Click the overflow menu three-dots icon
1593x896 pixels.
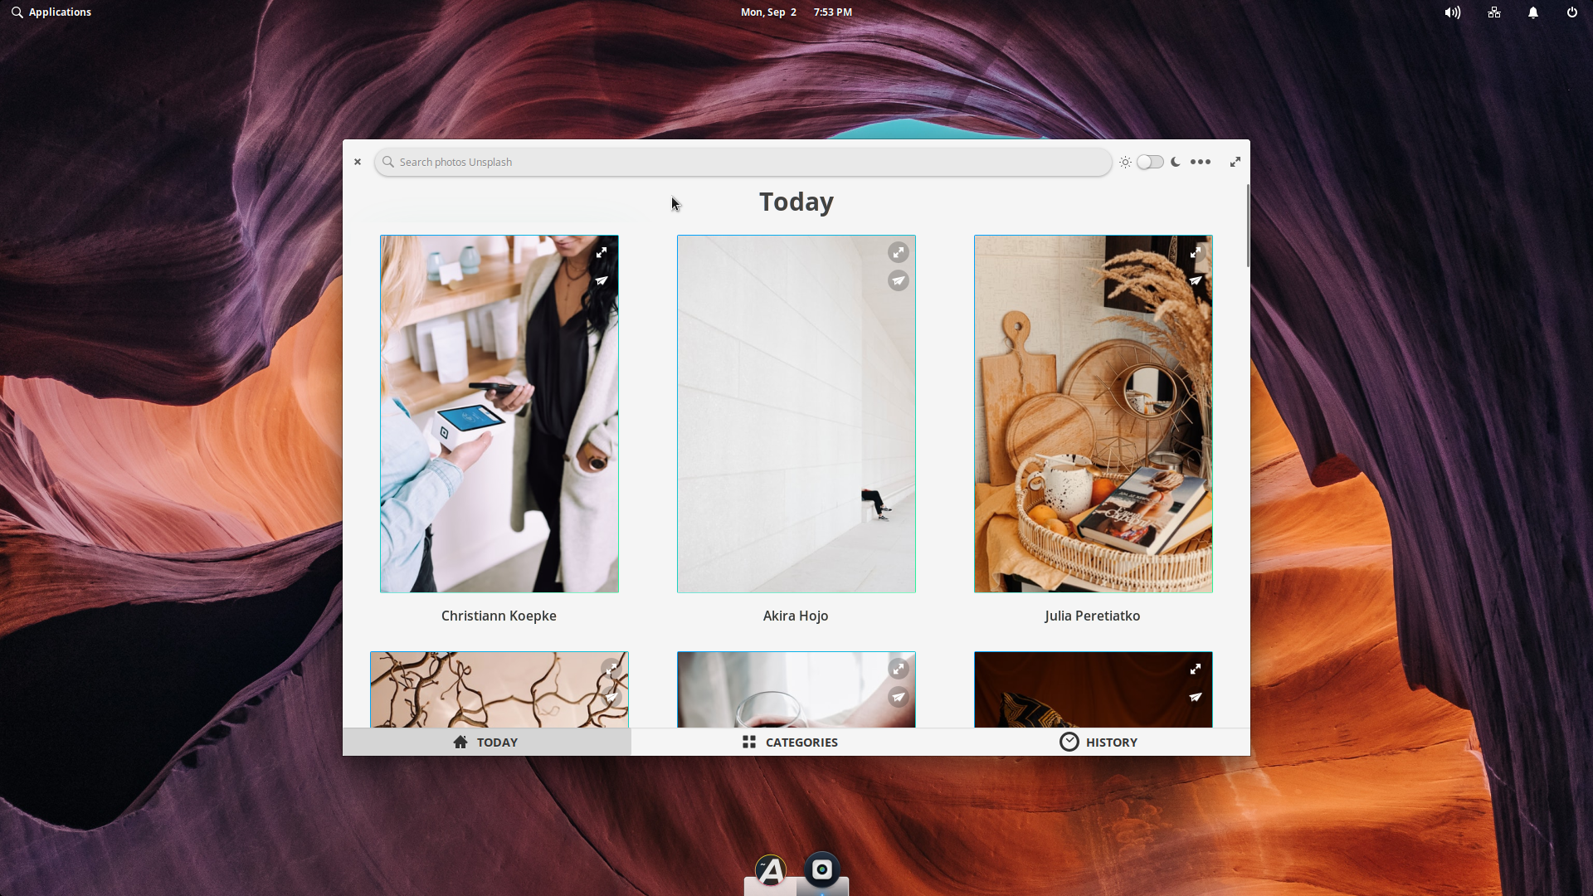pos(1201,162)
